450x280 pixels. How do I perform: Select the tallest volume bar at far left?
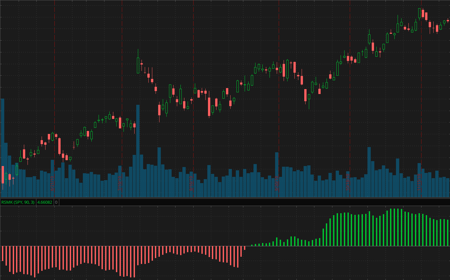coord(3,147)
